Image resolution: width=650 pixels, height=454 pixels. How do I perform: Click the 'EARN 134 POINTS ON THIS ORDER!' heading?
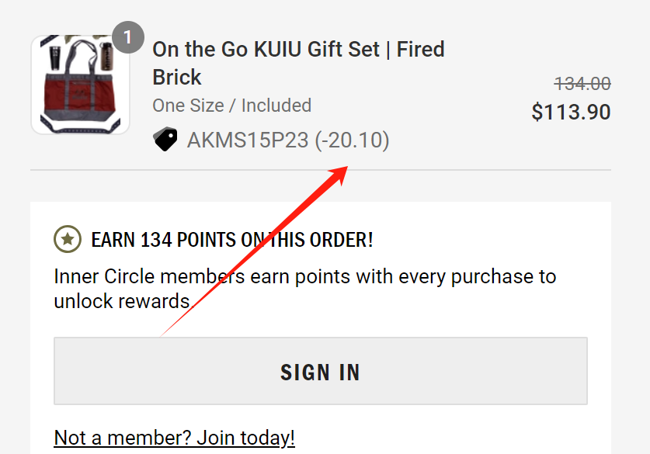point(231,240)
